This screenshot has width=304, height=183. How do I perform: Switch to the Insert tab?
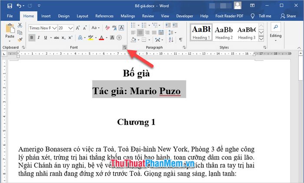[x=46, y=16]
